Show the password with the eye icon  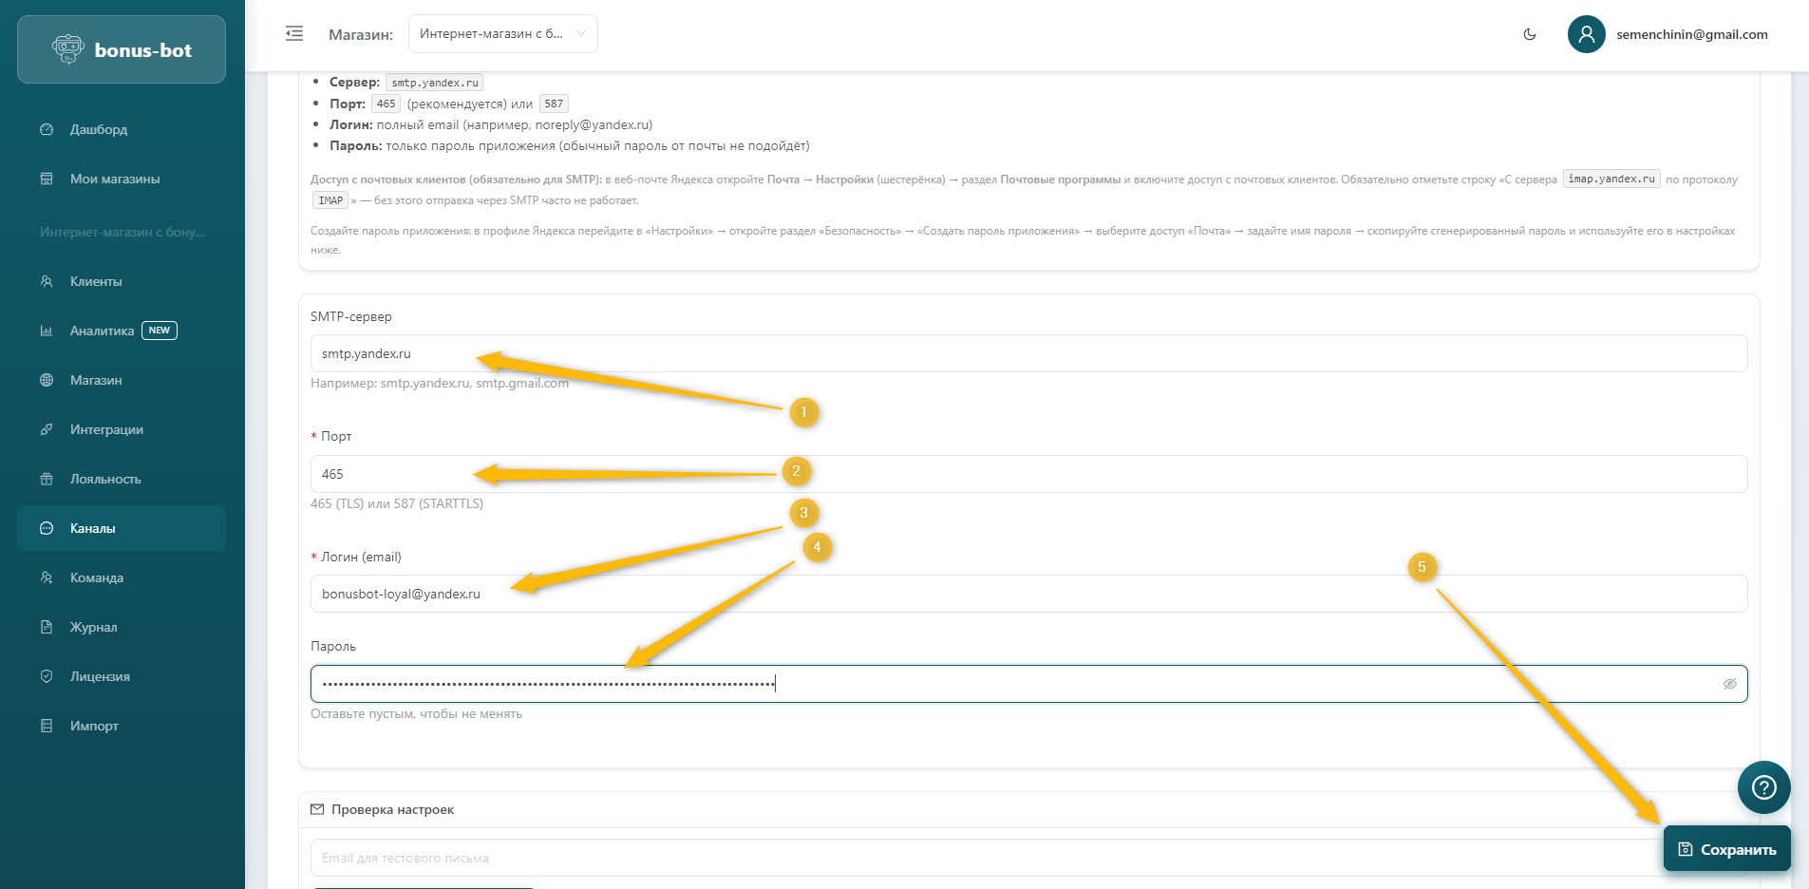1729,684
